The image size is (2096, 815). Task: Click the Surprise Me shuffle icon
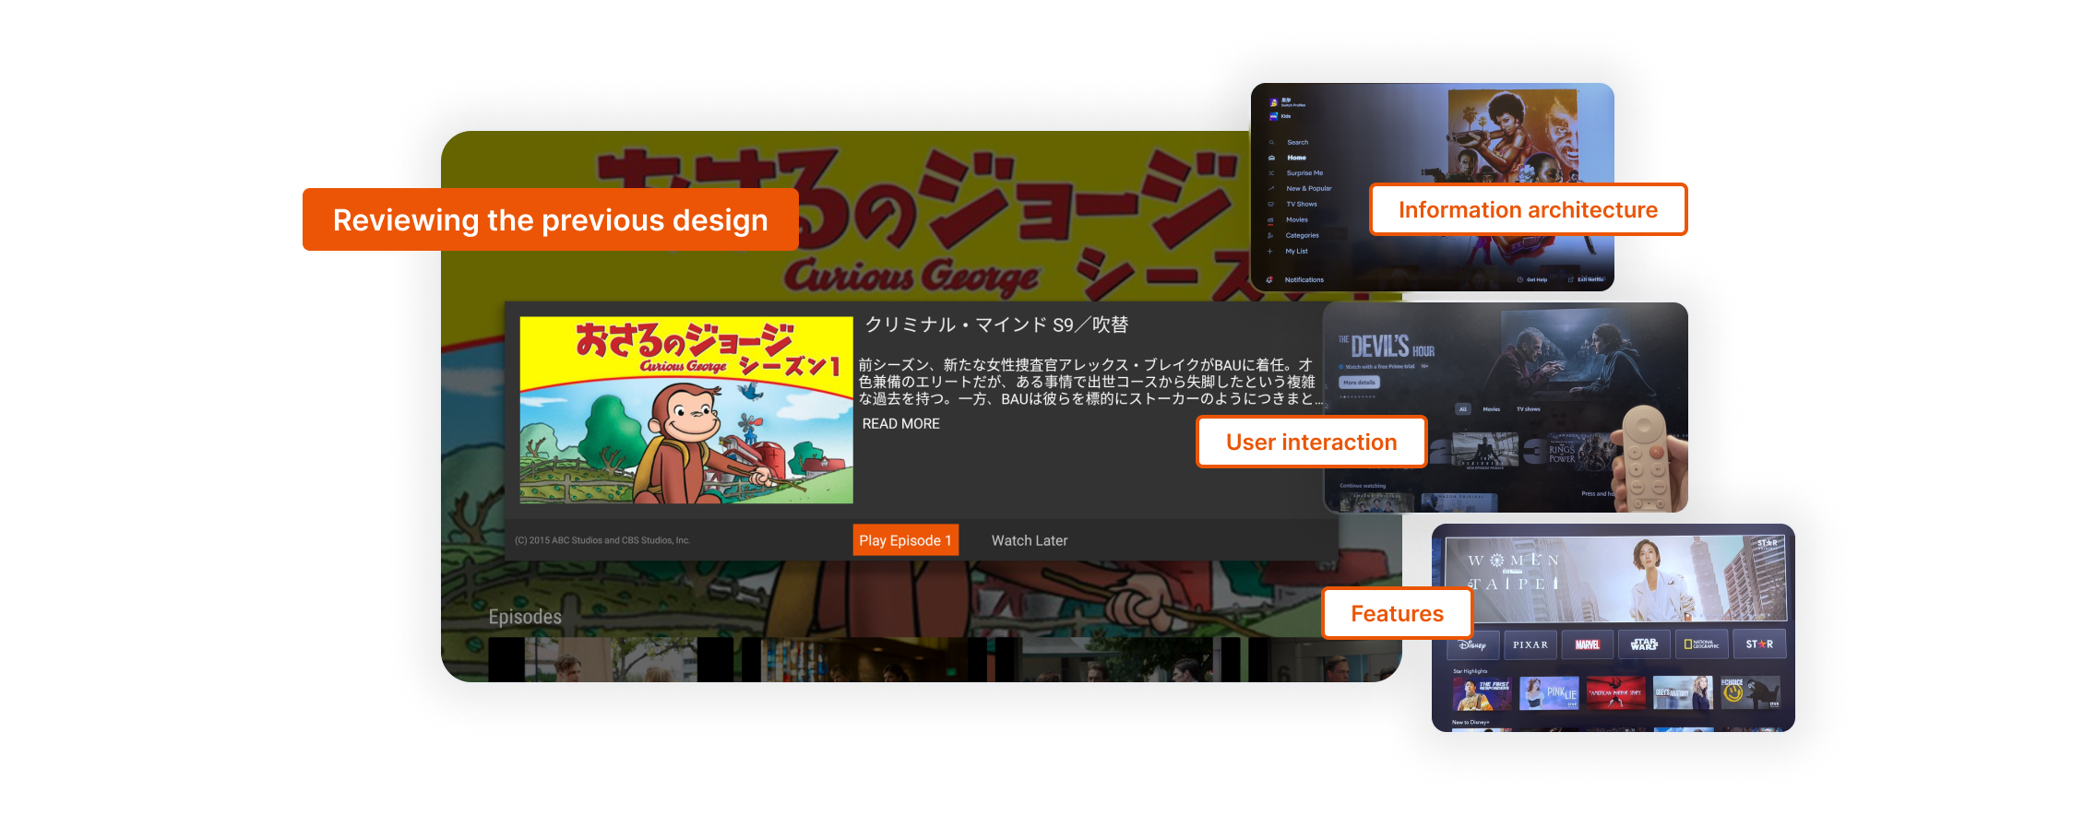pyautogui.click(x=1271, y=172)
